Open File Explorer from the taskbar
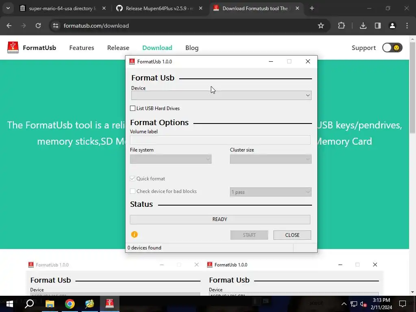Viewport: 416px width, 312px height. pyautogui.click(x=50, y=303)
